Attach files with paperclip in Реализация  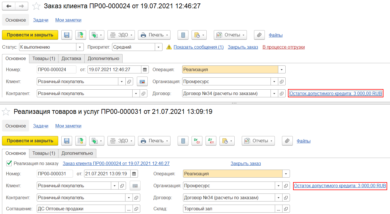(x=287, y=141)
